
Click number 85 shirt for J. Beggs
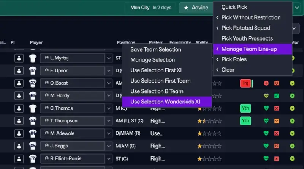pos(33,146)
